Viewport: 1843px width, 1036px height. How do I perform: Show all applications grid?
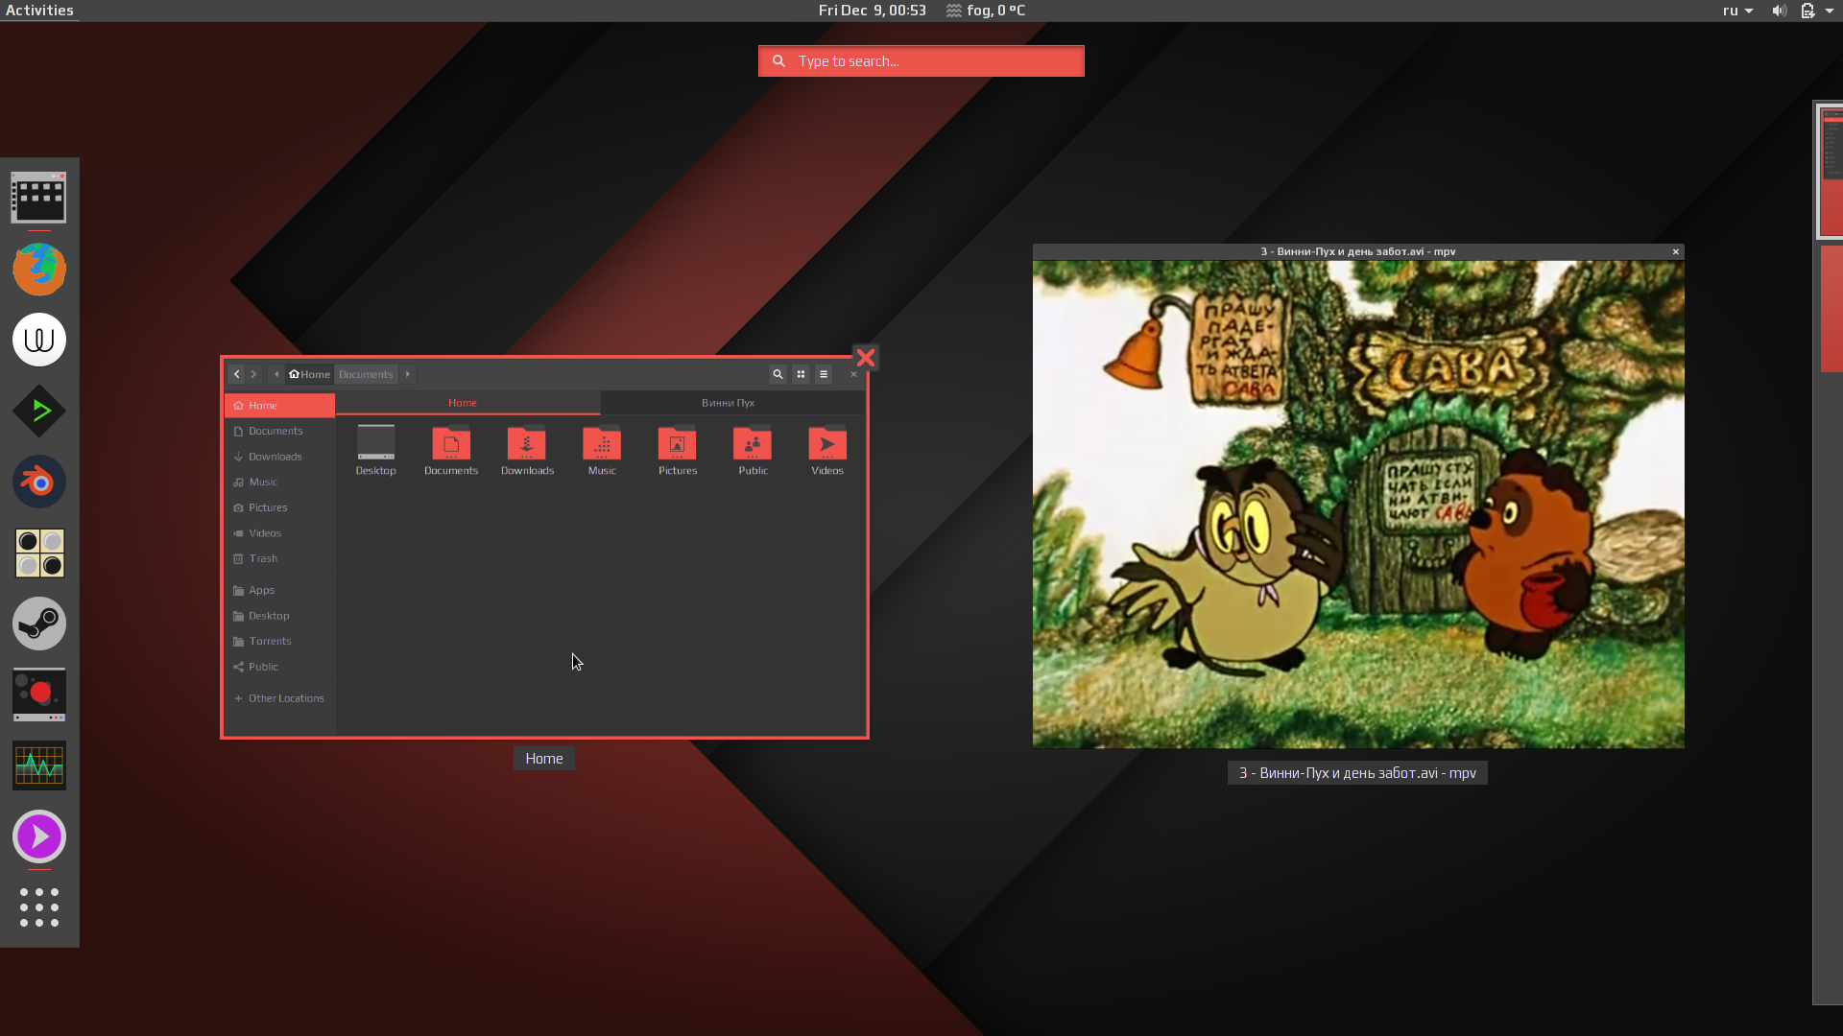(x=39, y=907)
